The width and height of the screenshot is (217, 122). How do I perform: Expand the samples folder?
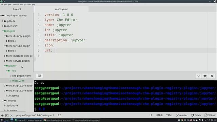coord(3,101)
